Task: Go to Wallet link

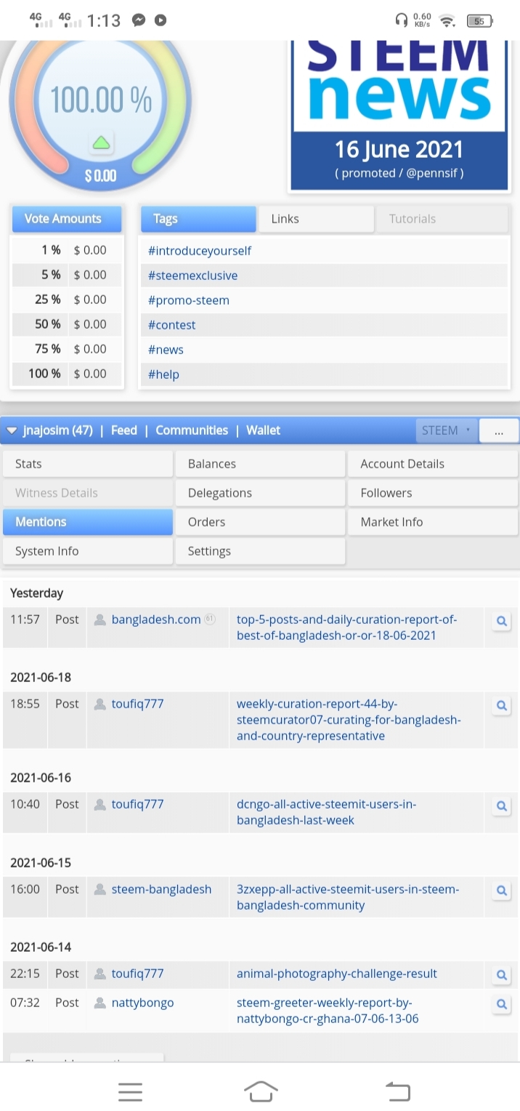Action: pyautogui.click(x=263, y=430)
